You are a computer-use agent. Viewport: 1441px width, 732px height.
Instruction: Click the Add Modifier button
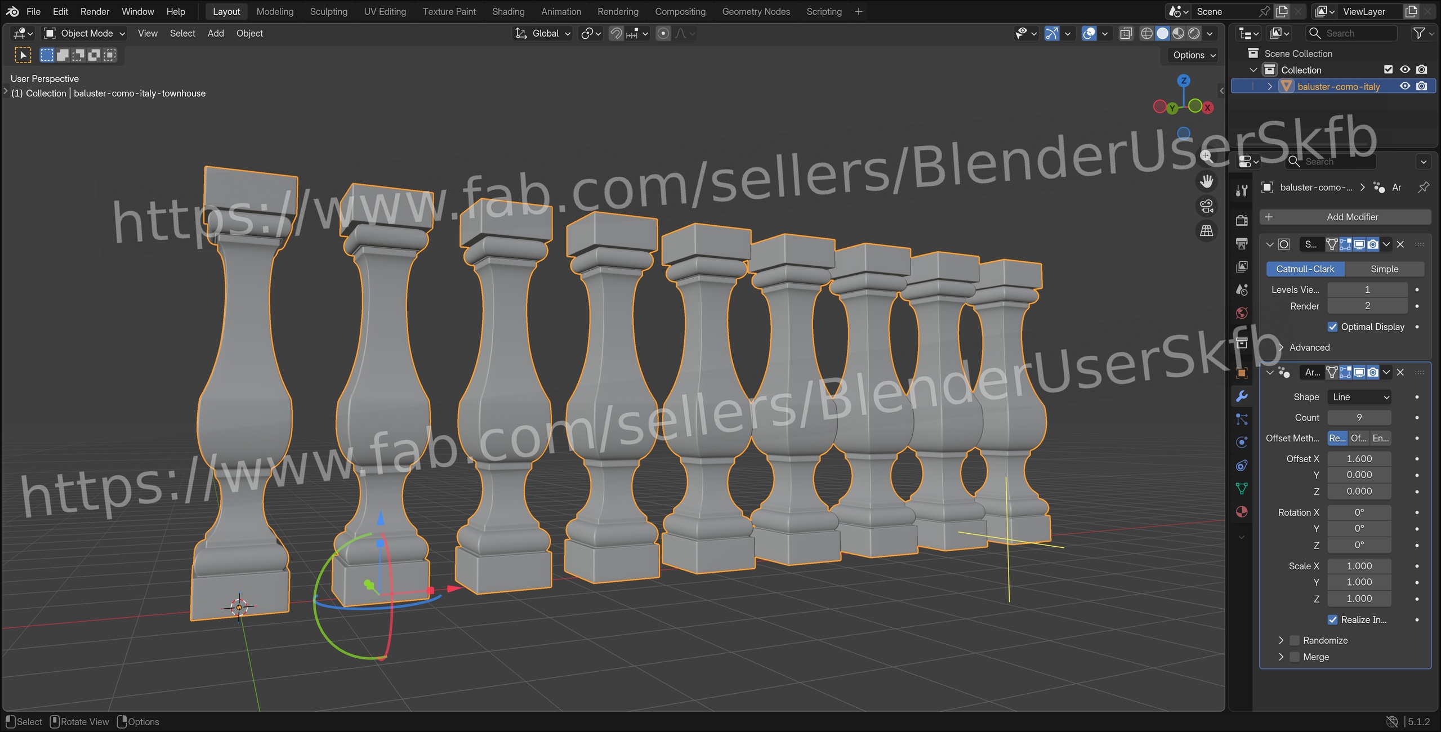(1345, 217)
